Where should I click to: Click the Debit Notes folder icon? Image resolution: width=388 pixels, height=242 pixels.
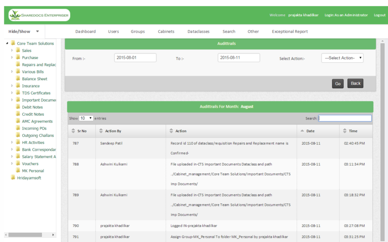pyautogui.click(x=18, y=107)
